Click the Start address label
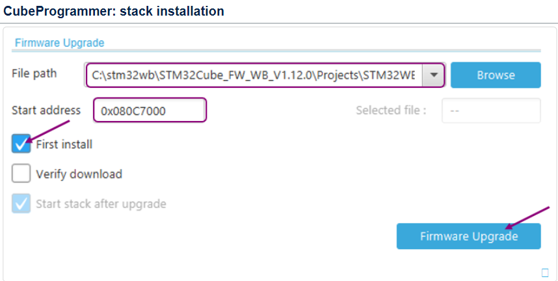558x281 pixels. point(46,110)
